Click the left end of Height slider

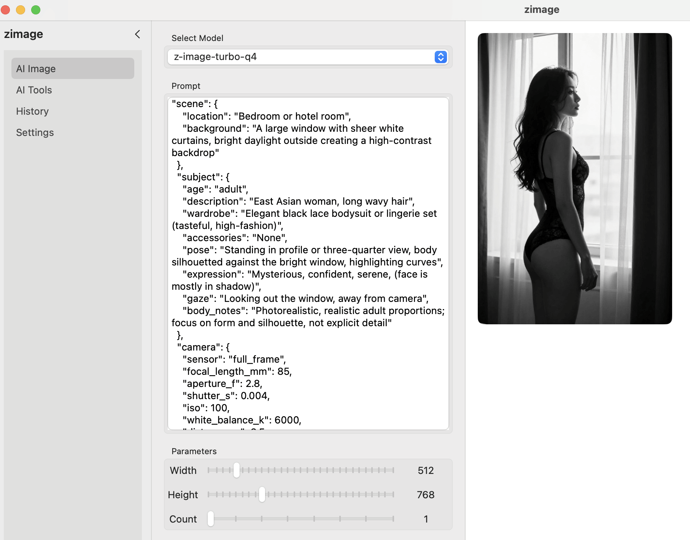tap(208, 494)
